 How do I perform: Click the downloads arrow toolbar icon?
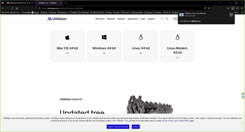233,8
